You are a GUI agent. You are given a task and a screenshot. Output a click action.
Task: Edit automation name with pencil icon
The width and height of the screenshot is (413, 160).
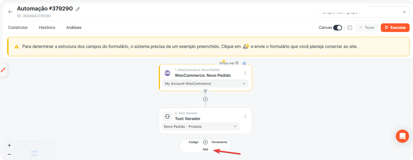[x=78, y=9]
